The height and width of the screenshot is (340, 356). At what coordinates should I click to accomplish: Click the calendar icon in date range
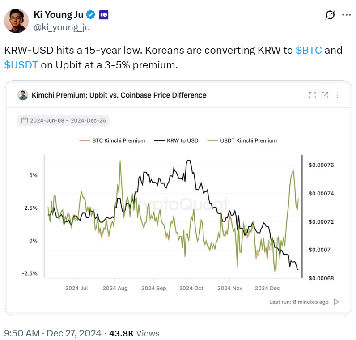(24, 120)
